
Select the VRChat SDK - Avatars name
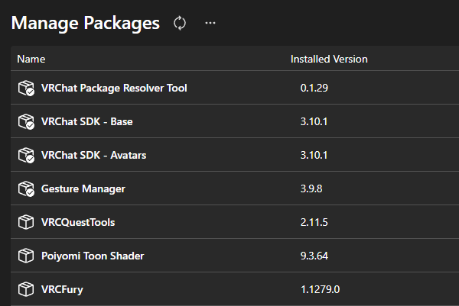[x=93, y=155]
